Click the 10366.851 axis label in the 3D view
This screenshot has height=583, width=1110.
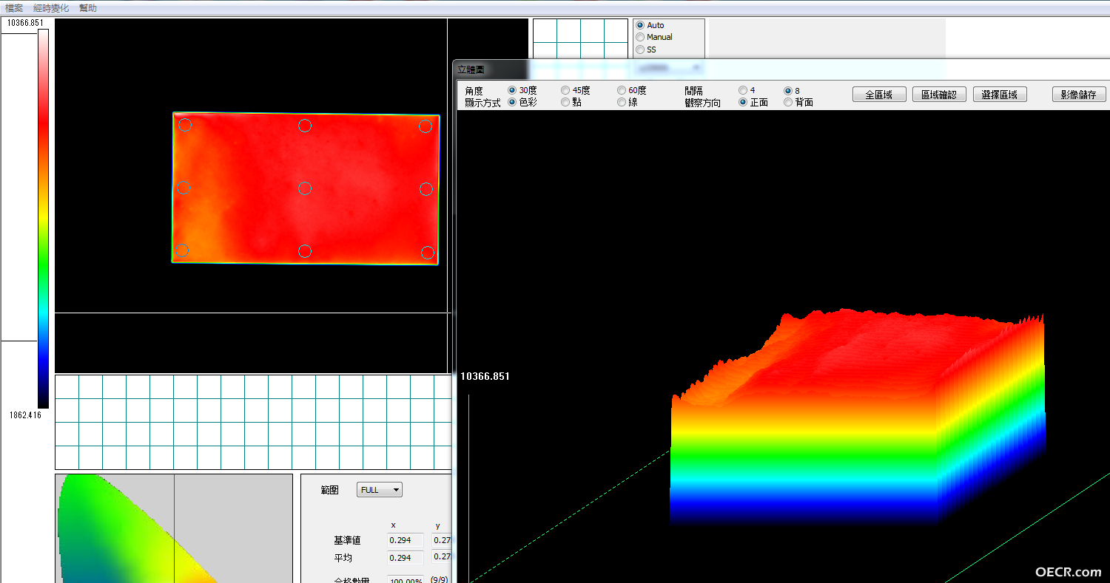485,376
